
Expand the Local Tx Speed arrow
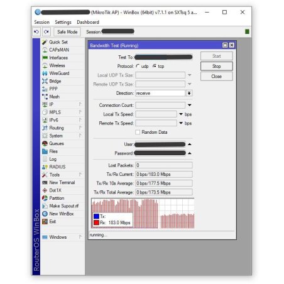pyautogui.click(x=181, y=114)
